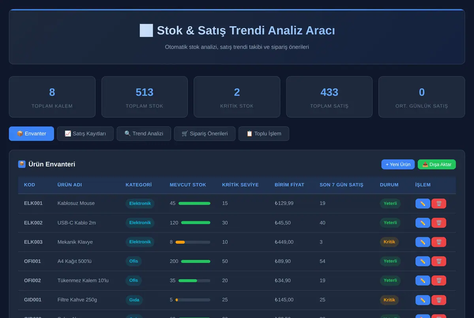The width and height of the screenshot is (474, 318).
Task: Click the Kritik badge on Mekanik Klavye
Action: click(x=389, y=242)
